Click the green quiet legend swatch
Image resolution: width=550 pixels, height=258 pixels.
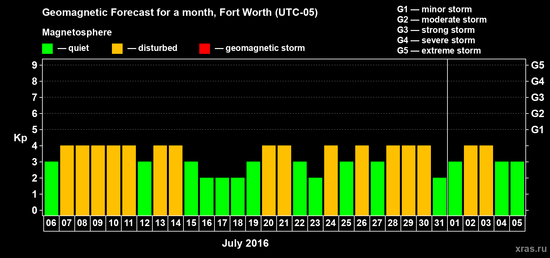pos(47,49)
